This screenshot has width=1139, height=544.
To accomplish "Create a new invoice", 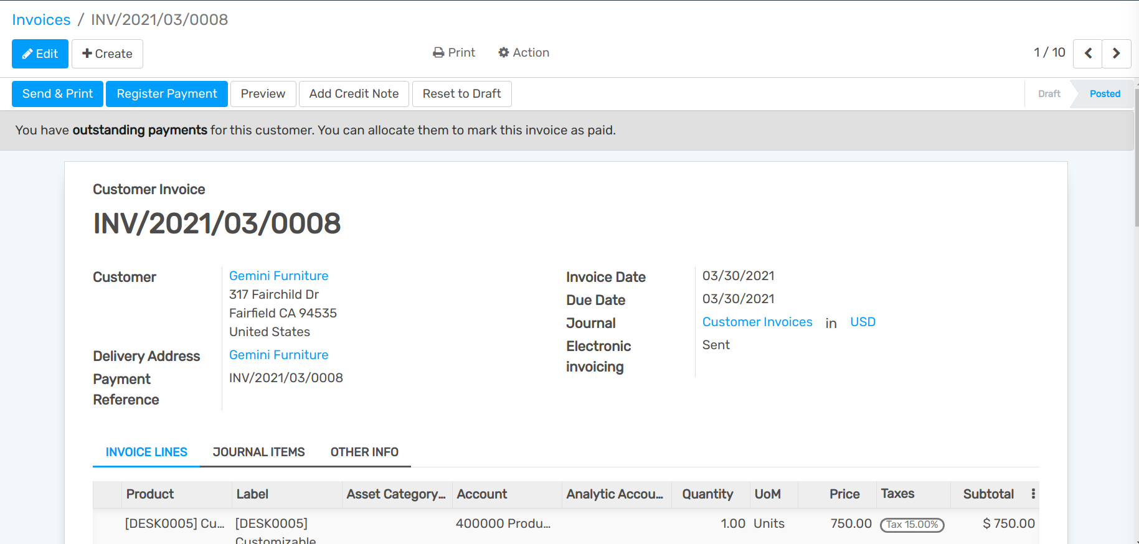I will click(x=107, y=54).
